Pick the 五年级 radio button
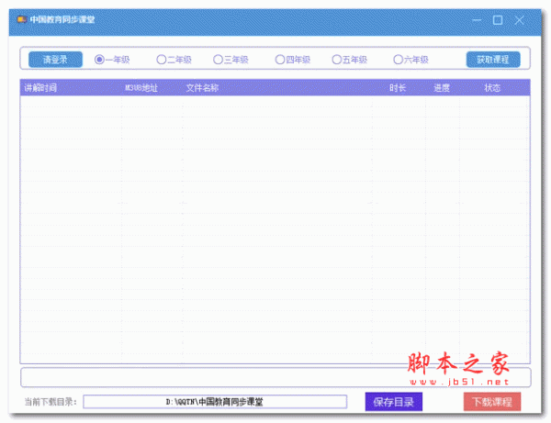551x423 pixels. [350, 60]
